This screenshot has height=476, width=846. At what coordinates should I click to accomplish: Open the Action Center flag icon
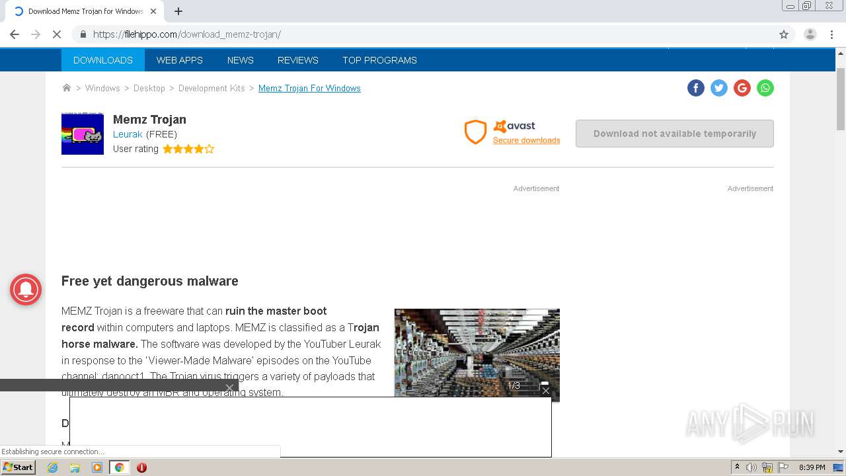point(783,467)
